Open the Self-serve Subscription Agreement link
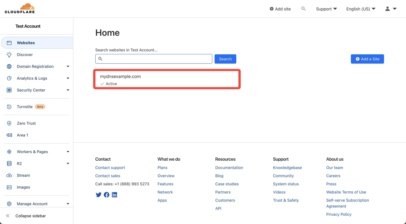406x224 pixels. [x=348, y=203]
